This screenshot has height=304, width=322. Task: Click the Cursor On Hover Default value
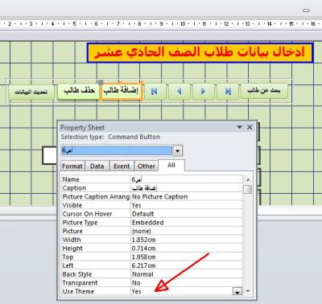tap(187, 214)
